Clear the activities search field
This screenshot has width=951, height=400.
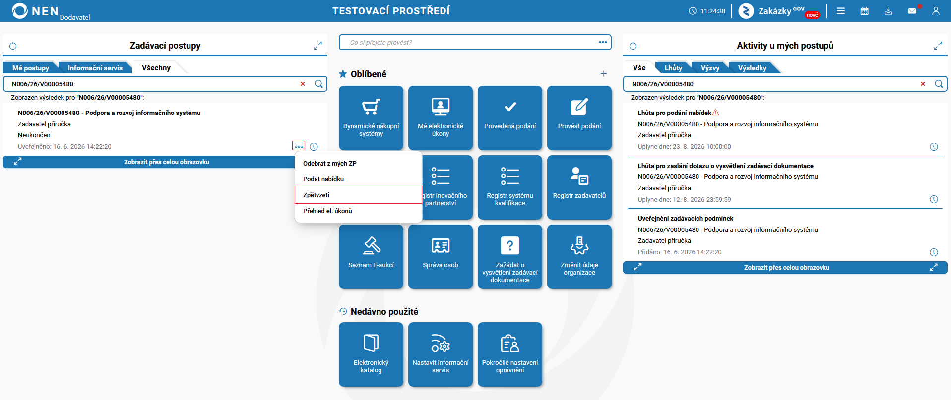(x=923, y=84)
